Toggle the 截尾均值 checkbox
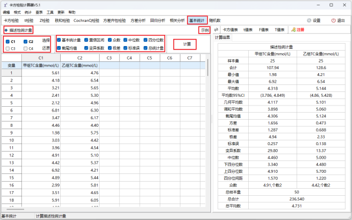The image size is (352, 220). pos(59,48)
